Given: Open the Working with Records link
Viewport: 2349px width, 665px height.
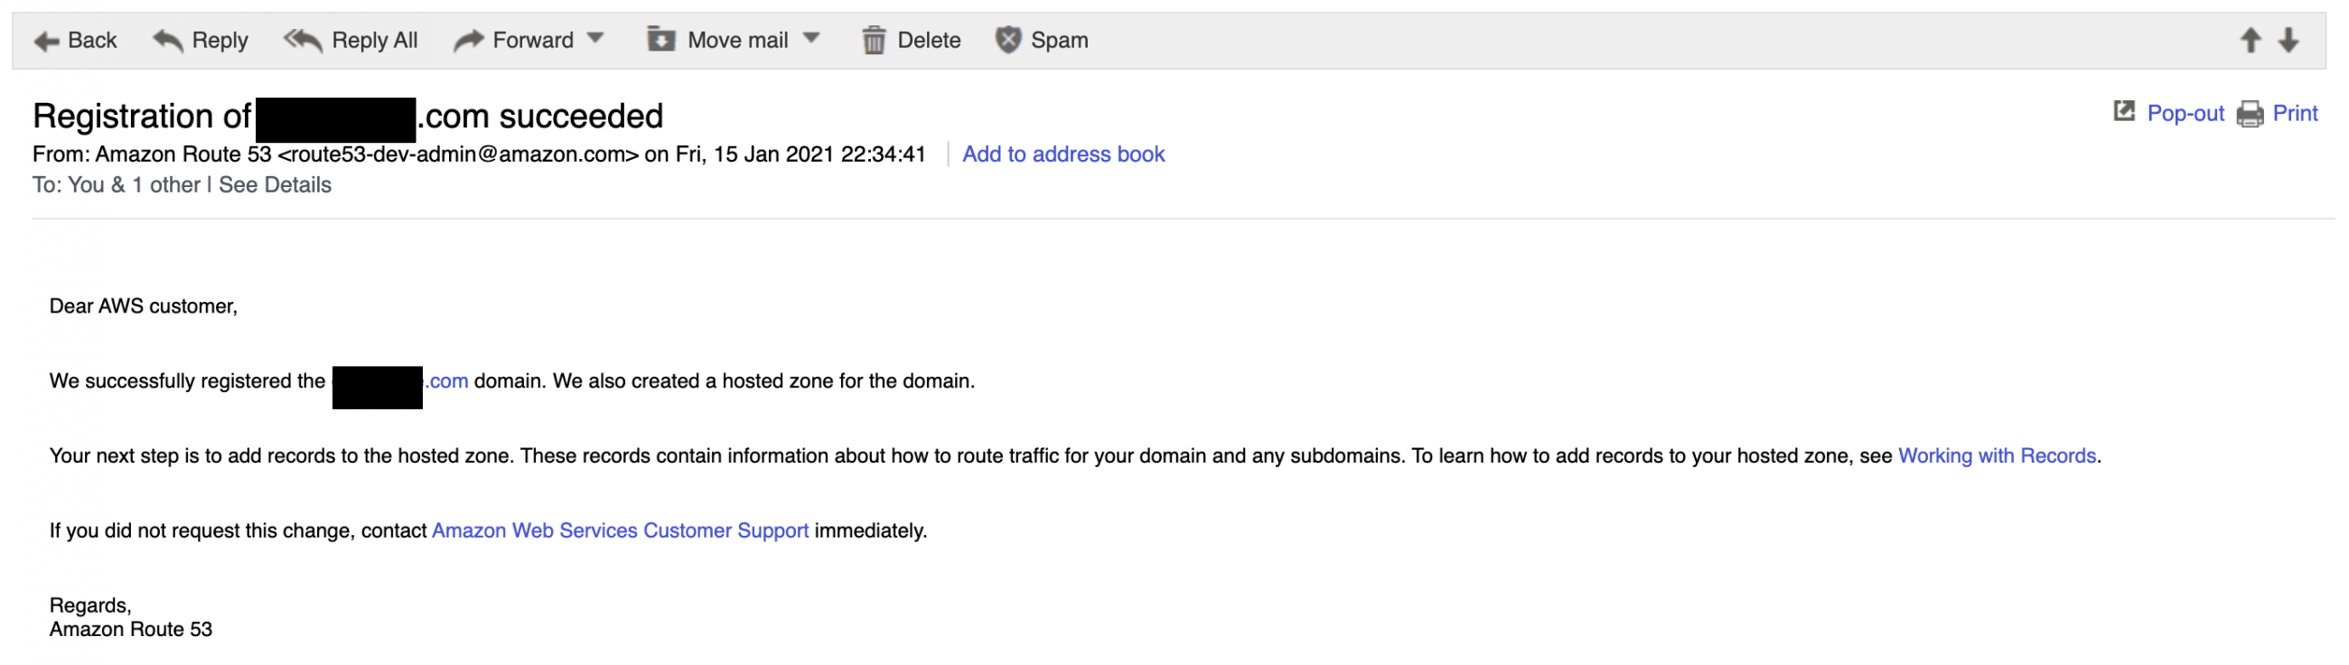Looking at the screenshot, I should click(x=1997, y=456).
